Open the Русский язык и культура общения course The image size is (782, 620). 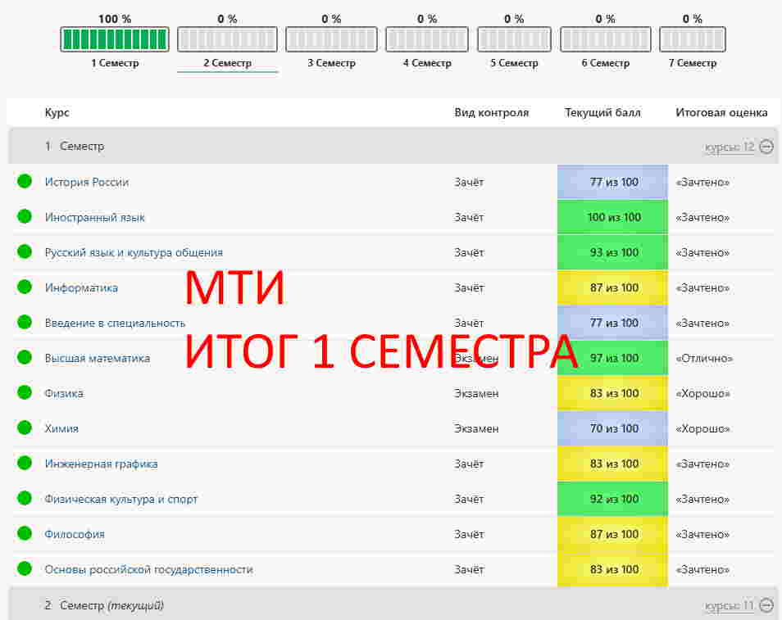point(134,252)
